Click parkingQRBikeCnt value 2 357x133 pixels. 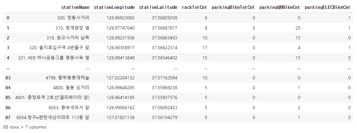[x=299, y=108]
